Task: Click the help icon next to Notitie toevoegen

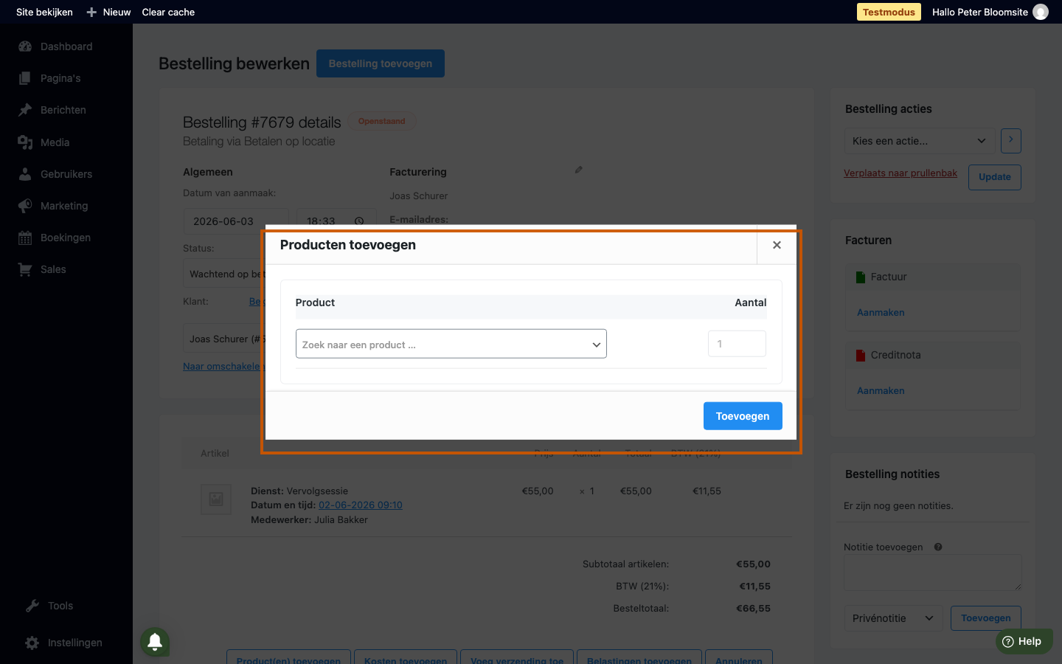Action: pos(938,547)
